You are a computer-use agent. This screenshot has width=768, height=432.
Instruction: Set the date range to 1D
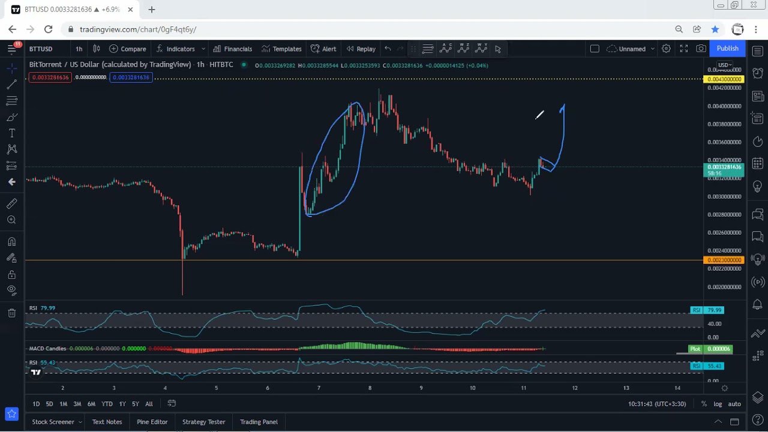point(36,404)
